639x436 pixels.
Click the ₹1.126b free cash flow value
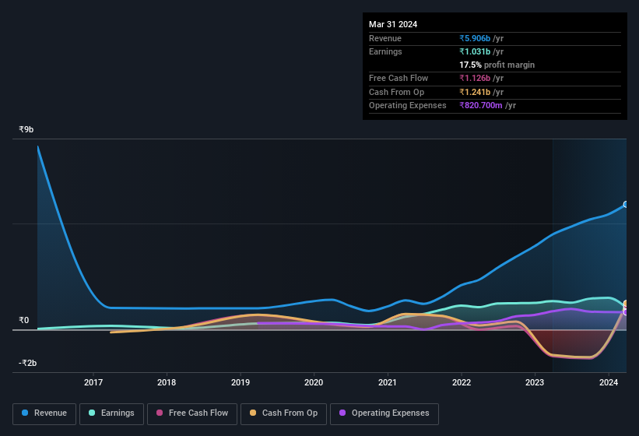point(475,78)
